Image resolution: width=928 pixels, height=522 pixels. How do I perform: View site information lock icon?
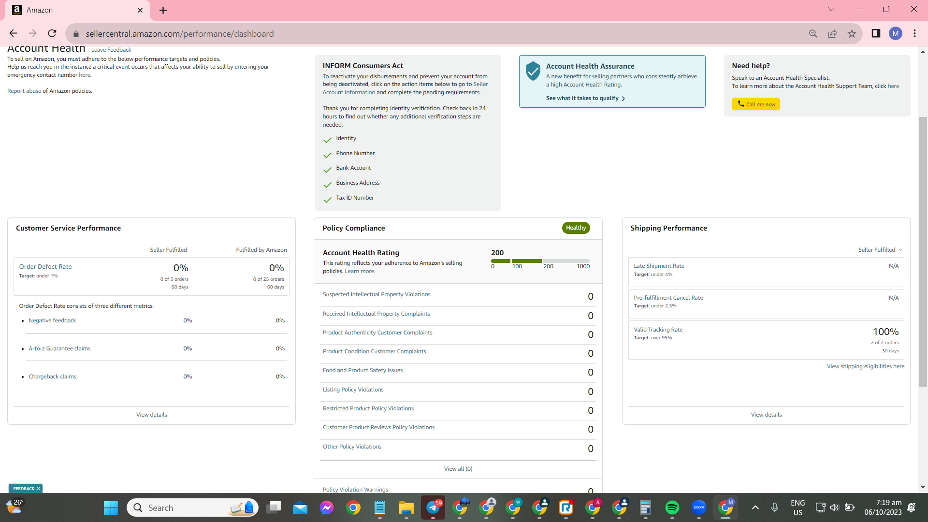(x=76, y=34)
